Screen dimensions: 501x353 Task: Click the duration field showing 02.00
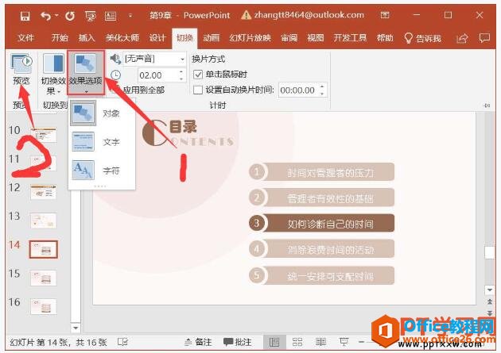pyautogui.click(x=157, y=75)
